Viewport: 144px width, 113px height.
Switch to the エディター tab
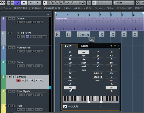click(x=69, y=46)
